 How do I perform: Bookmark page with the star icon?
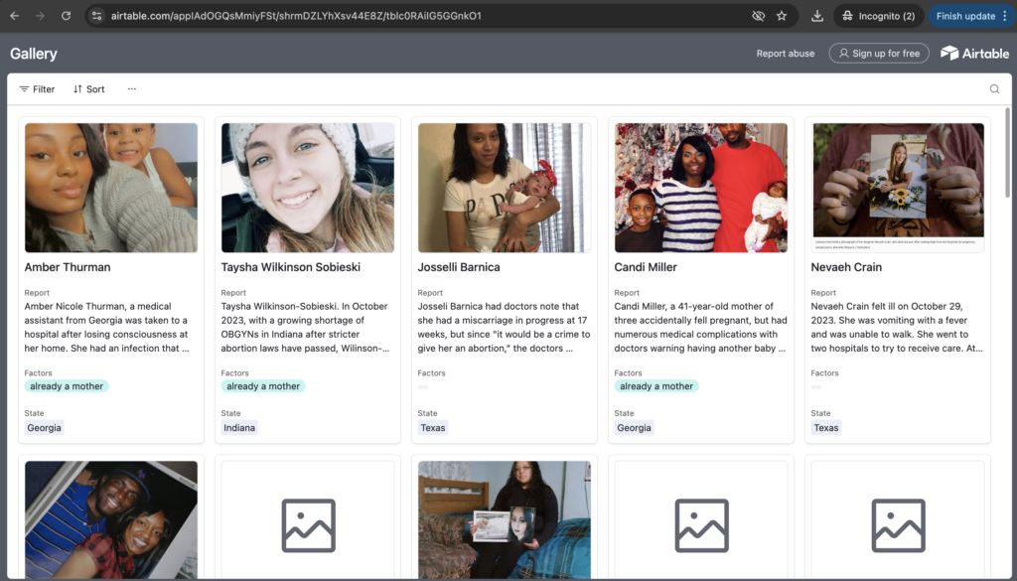click(x=782, y=16)
